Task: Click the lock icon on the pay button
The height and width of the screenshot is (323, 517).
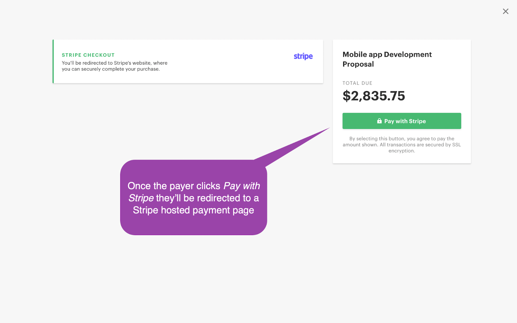Action: coord(379,121)
